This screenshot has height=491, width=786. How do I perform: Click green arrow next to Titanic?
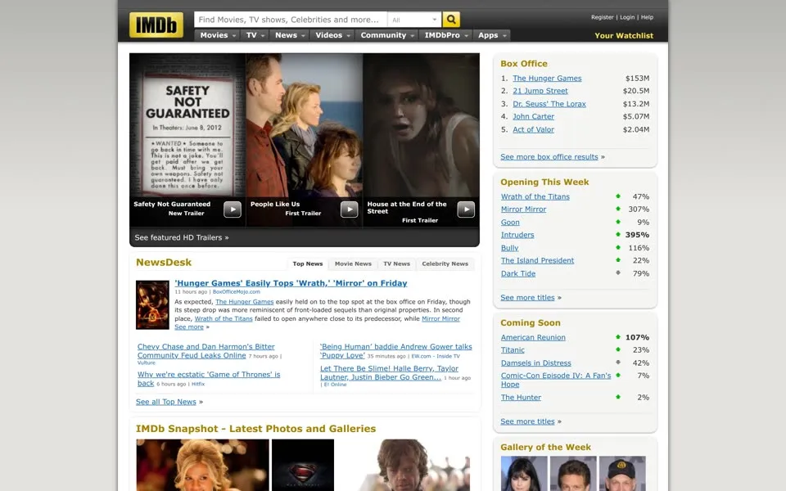click(618, 349)
